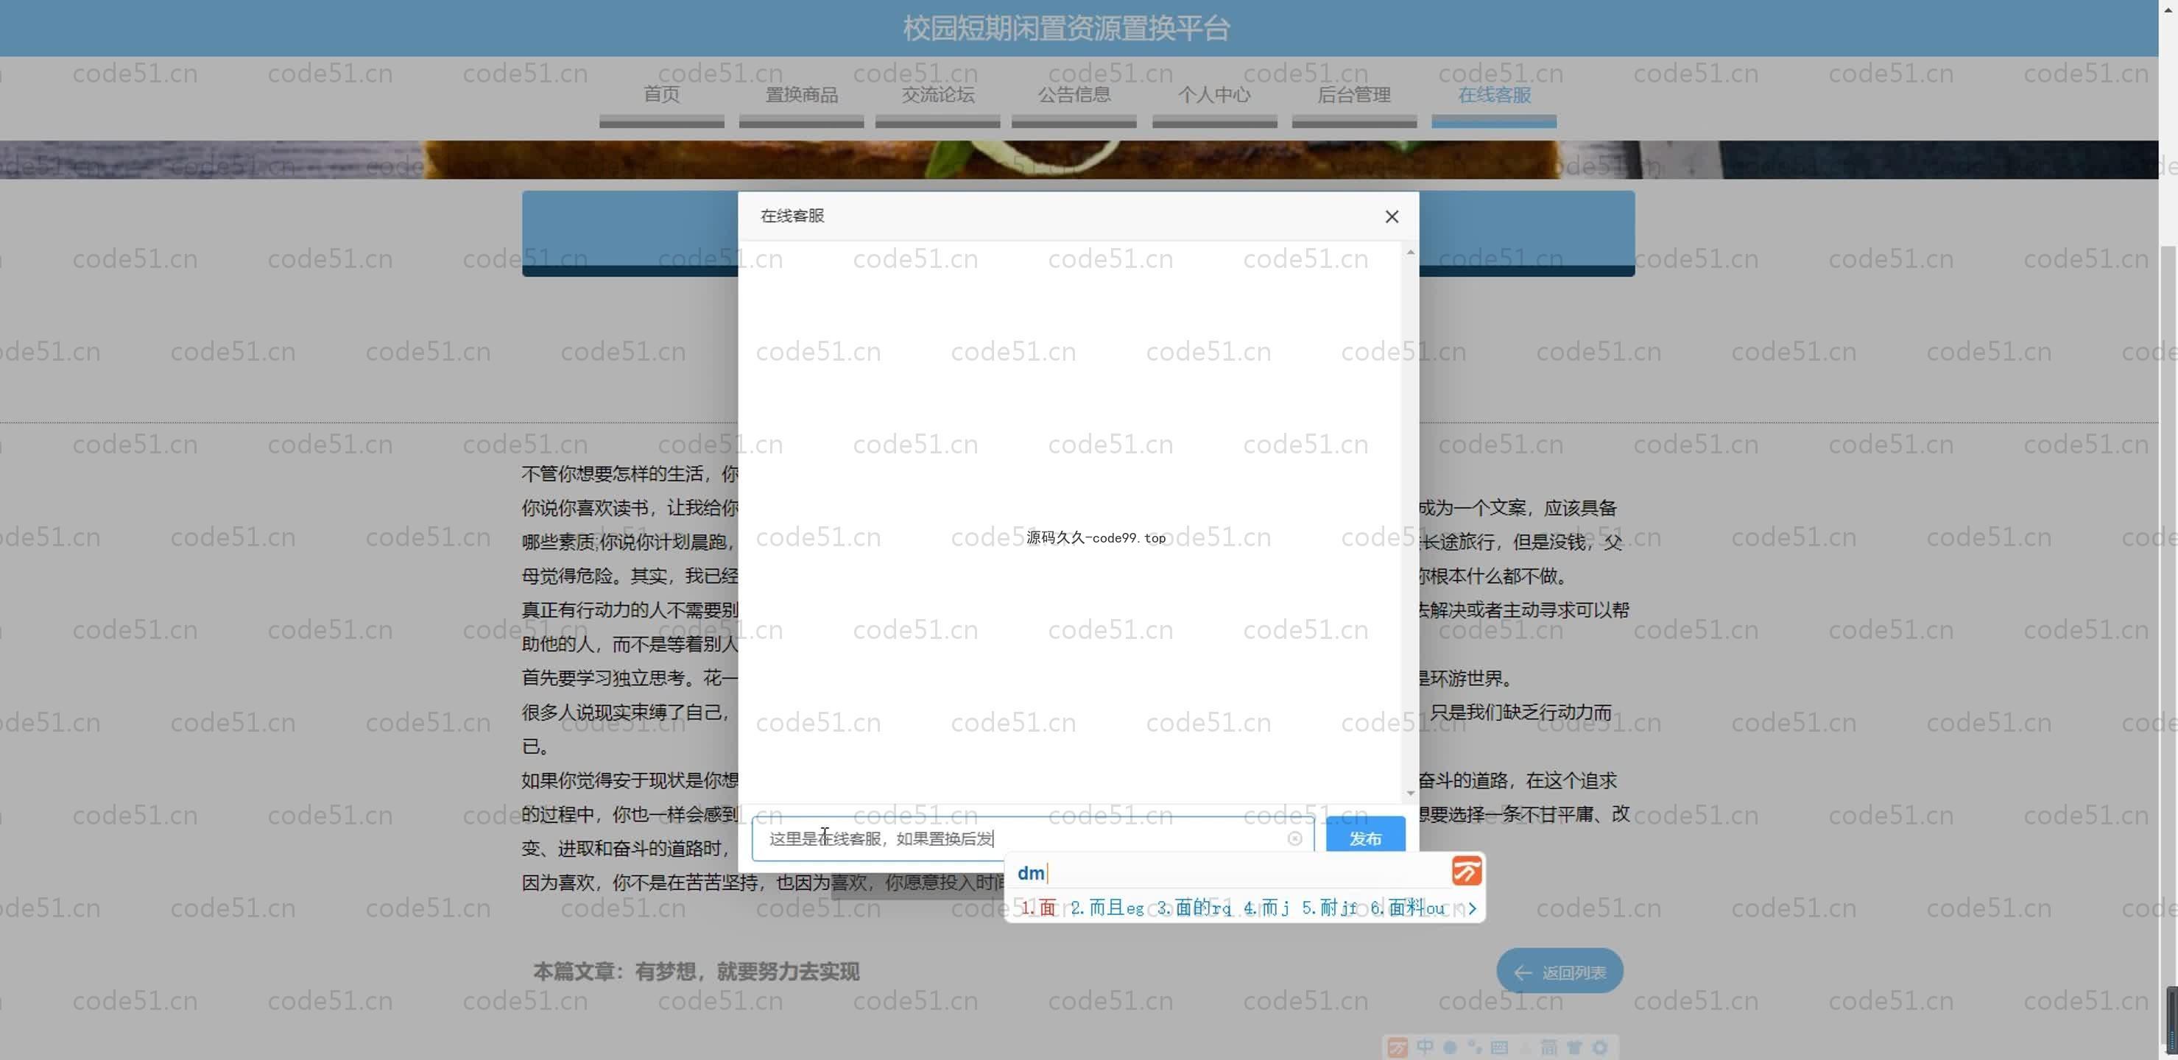The width and height of the screenshot is (2178, 1060).
Task: Select the 在线客服 navigation tab
Action: pyautogui.click(x=1494, y=95)
